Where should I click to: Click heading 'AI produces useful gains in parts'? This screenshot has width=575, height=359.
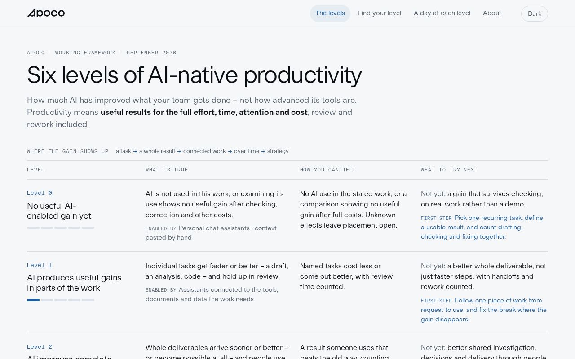[x=74, y=283]
